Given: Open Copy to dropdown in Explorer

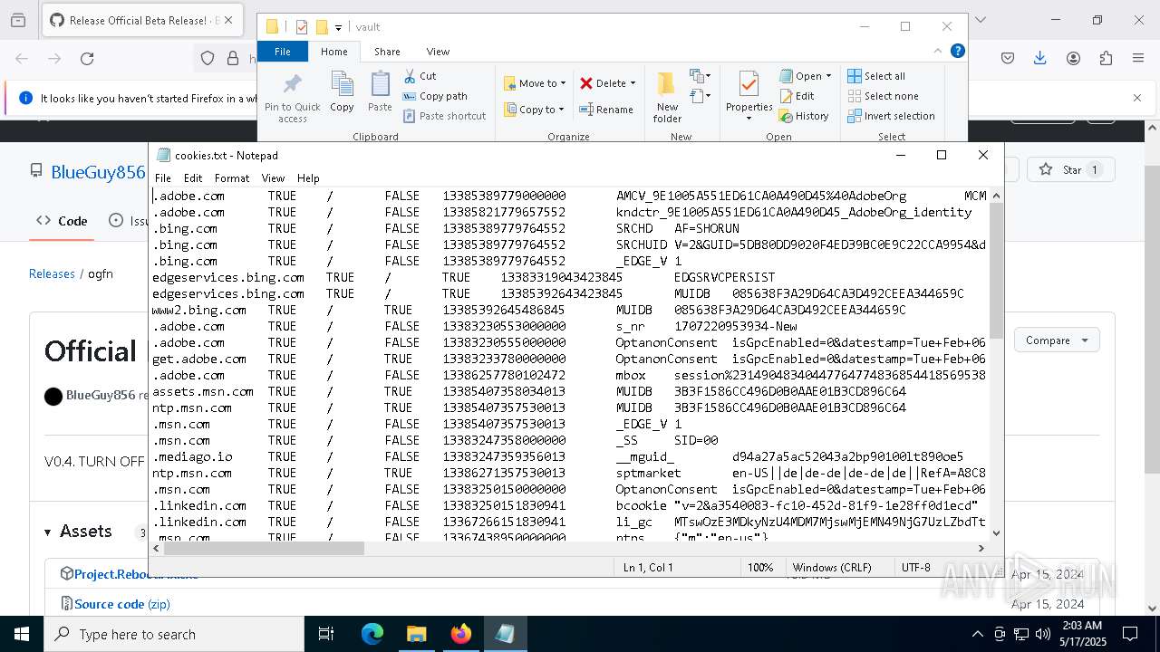Looking at the screenshot, I should 535,110.
